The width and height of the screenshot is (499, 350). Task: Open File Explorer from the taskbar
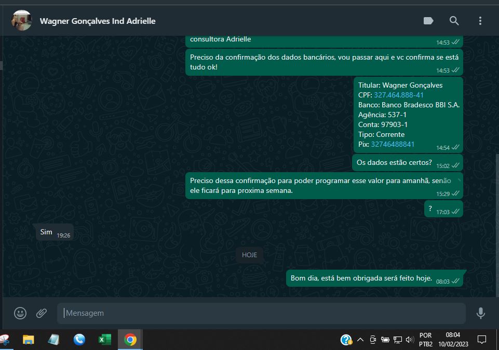click(x=28, y=340)
